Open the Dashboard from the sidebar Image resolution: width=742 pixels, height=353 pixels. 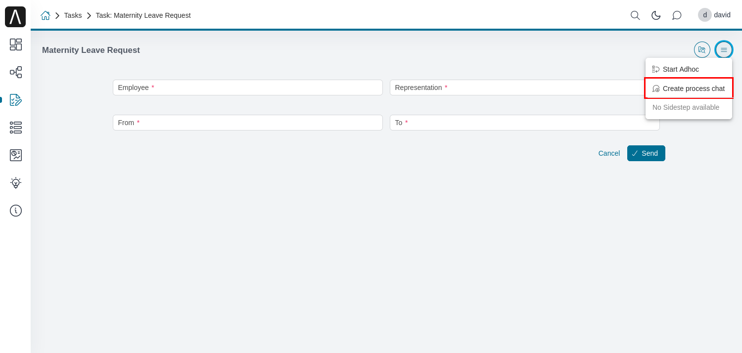click(x=15, y=44)
